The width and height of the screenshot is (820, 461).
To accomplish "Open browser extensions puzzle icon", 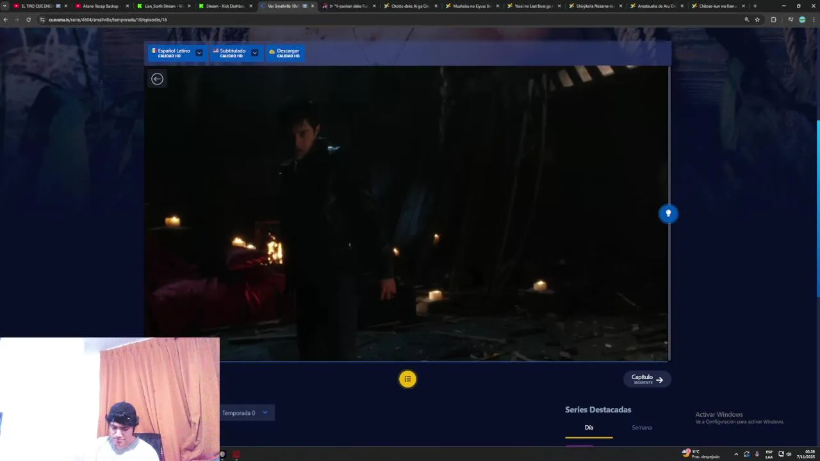I will tap(773, 20).
